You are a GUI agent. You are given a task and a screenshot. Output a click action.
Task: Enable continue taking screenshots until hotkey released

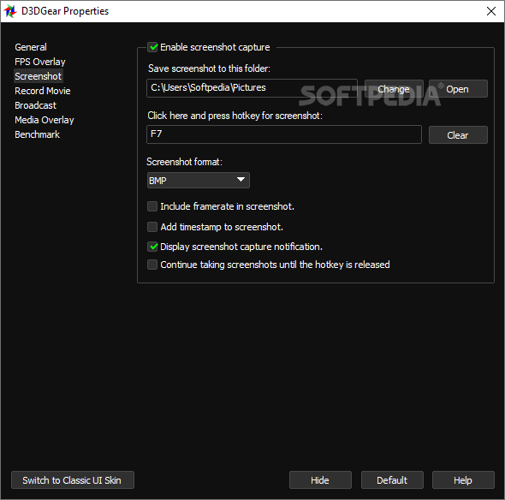point(152,265)
